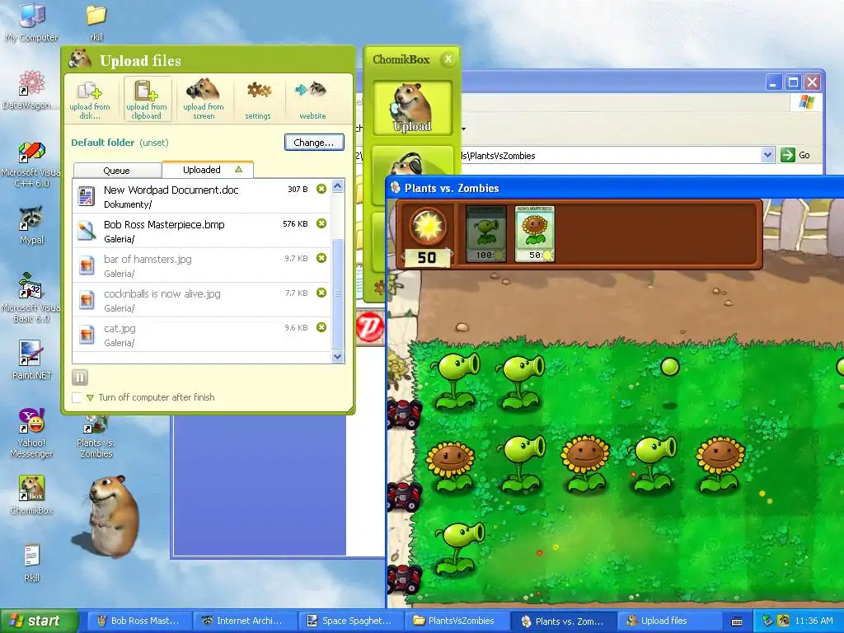This screenshot has width=844, height=633.
Task: Click the Windows start button
Action: click(x=39, y=621)
